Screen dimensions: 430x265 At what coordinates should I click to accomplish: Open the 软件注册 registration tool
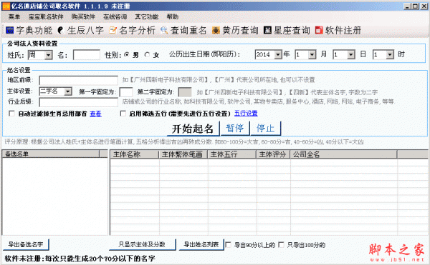(x=338, y=30)
